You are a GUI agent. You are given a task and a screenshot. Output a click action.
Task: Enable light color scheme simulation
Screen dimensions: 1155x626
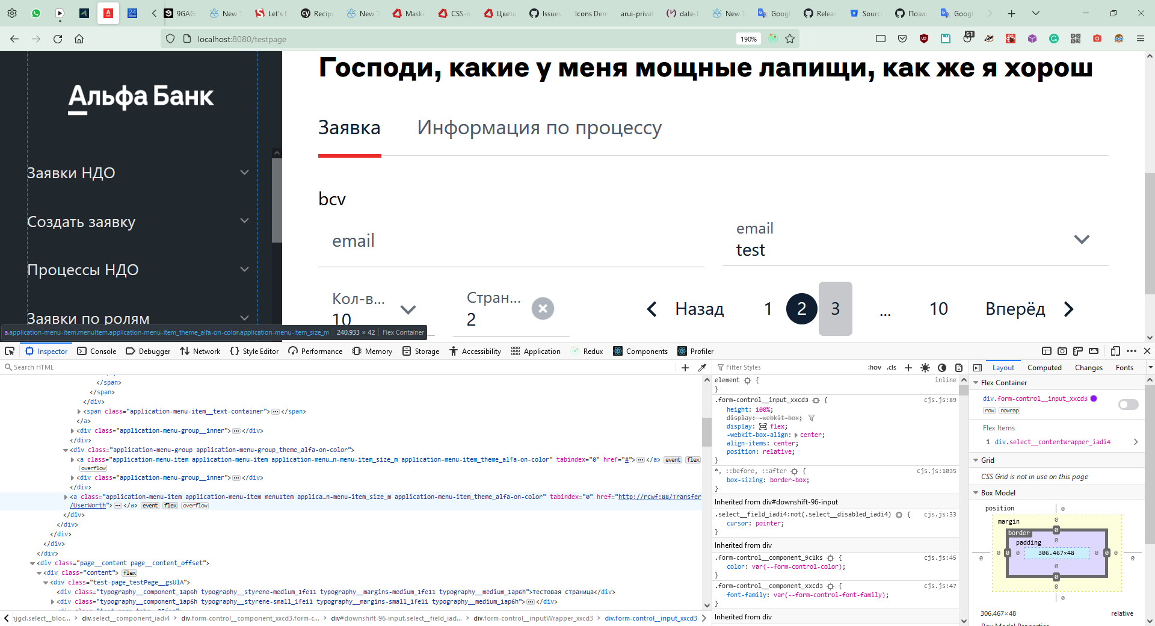925,367
